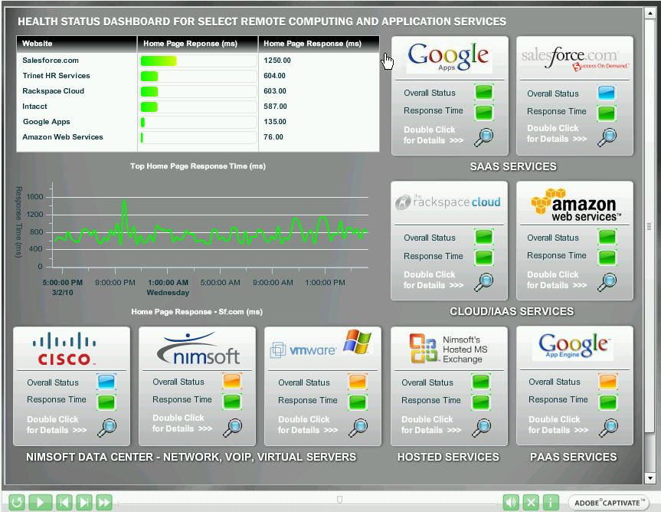This screenshot has width=661, height=512.
Task: Open details magnifier on the Rackspace Cloud card
Action: click(484, 282)
